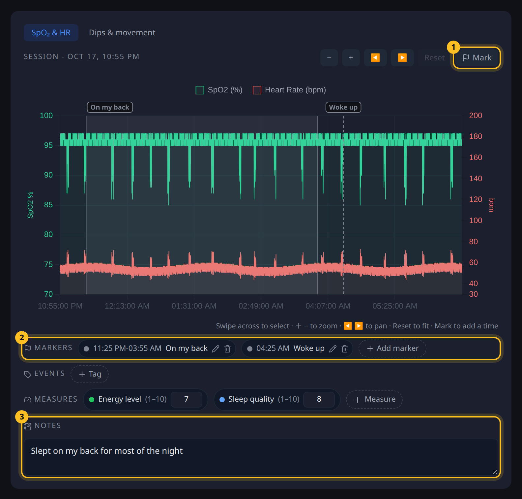Click the 'On my back' marker name text
Viewport: 522px width, 499px height.
point(187,349)
